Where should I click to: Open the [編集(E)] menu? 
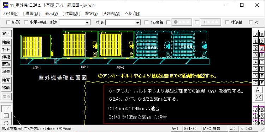[x=32, y=13]
